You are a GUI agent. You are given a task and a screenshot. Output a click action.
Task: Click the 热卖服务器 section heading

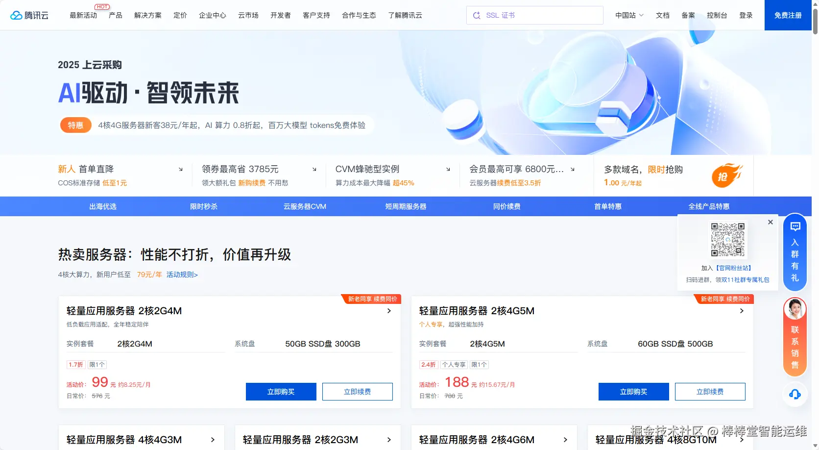(174, 255)
